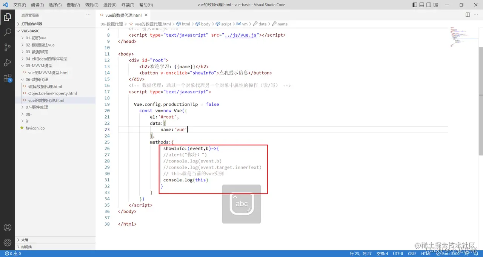The height and width of the screenshot is (257, 483).
Task: Expand the 07-事件处理 folder
Action: point(55,107)
